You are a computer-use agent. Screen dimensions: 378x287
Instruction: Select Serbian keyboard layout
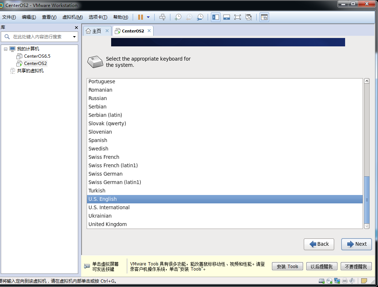click(x=225, y=107)
